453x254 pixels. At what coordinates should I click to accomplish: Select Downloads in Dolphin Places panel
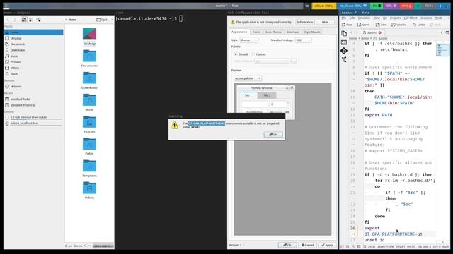33,50
